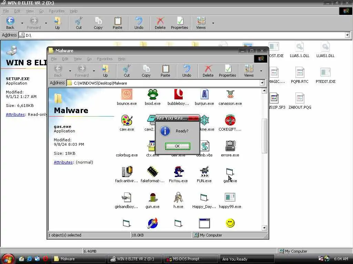353x264 pixels.
Task: Open Favorites menu in D: drive window
Action: 57,11
